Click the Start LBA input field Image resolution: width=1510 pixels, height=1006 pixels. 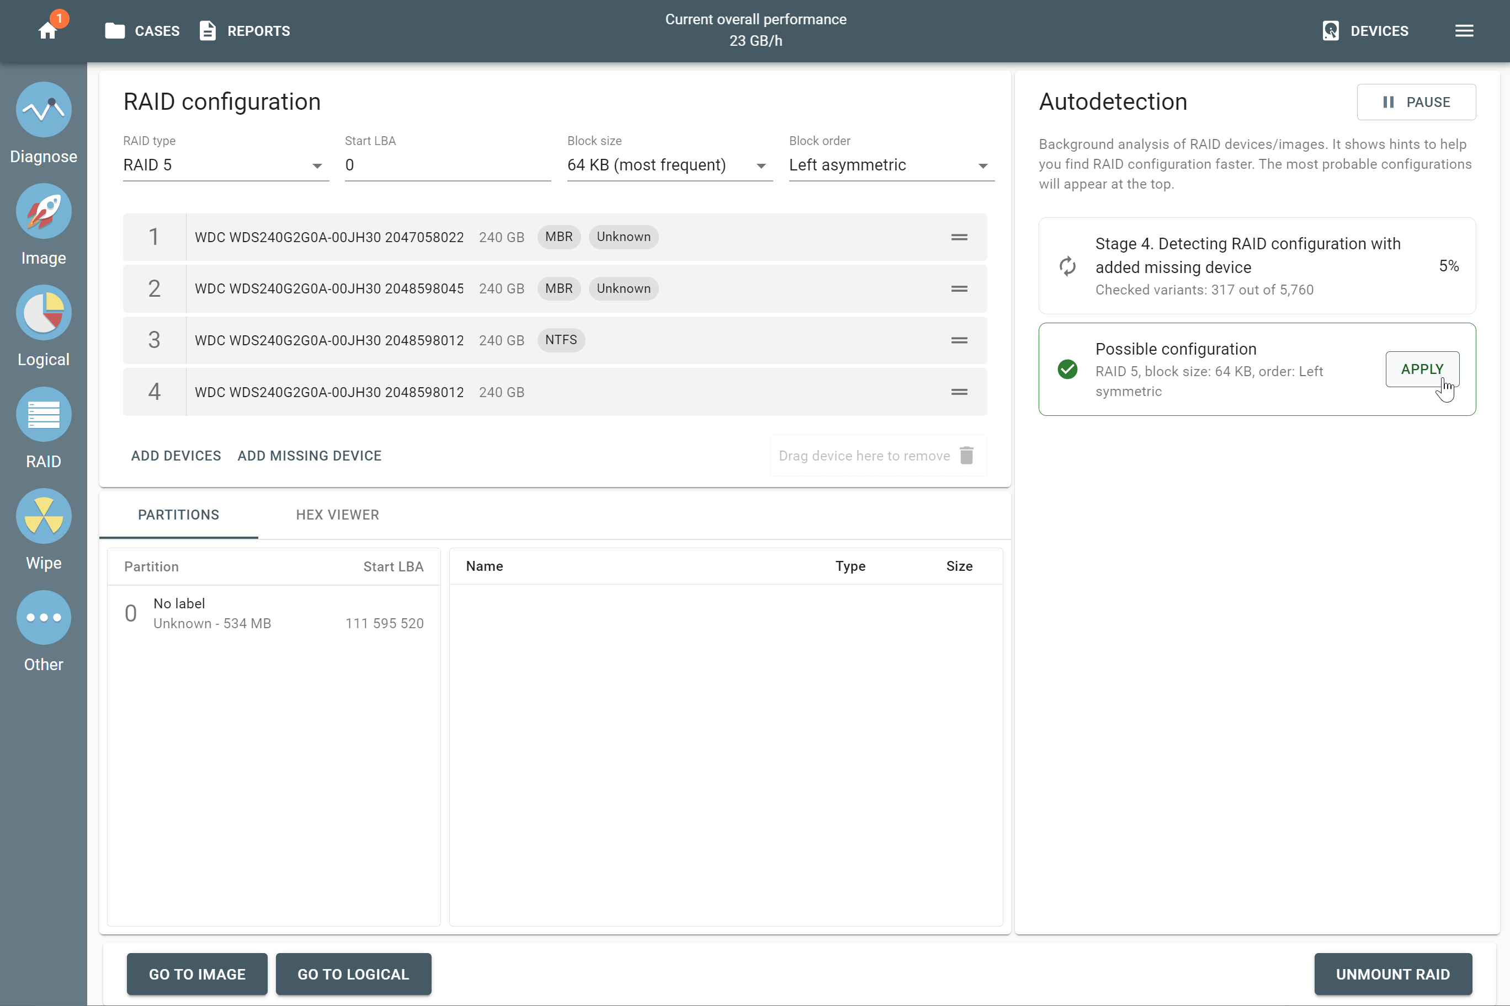[x=448, y=165]
